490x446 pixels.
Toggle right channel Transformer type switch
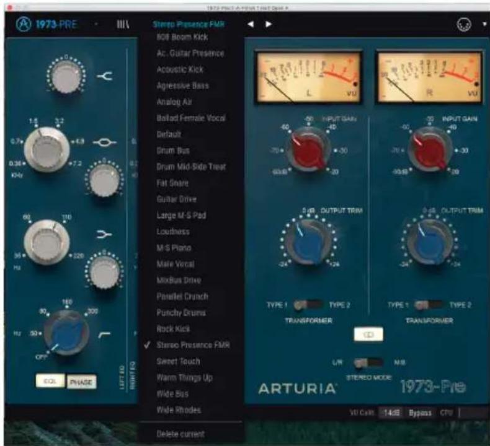pos(429,305)
